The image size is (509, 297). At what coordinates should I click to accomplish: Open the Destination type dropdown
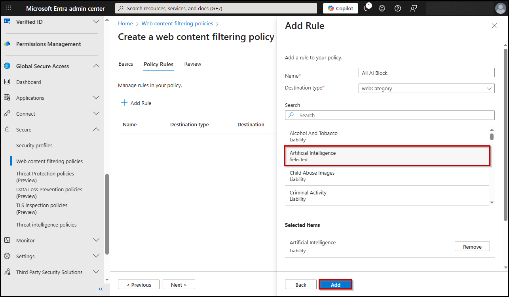coord(426,88)
